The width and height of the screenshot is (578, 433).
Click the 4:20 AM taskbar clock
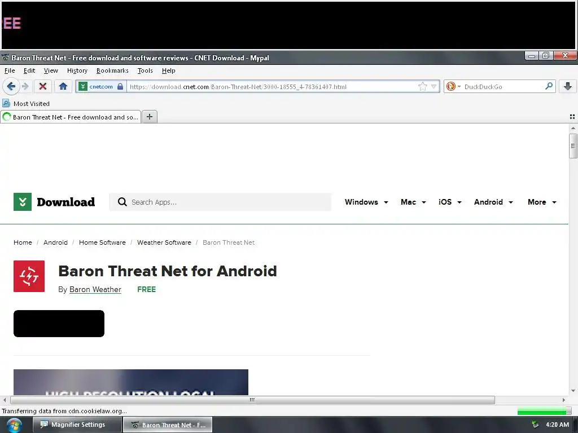pyautogui.click(x=557, y=425)
